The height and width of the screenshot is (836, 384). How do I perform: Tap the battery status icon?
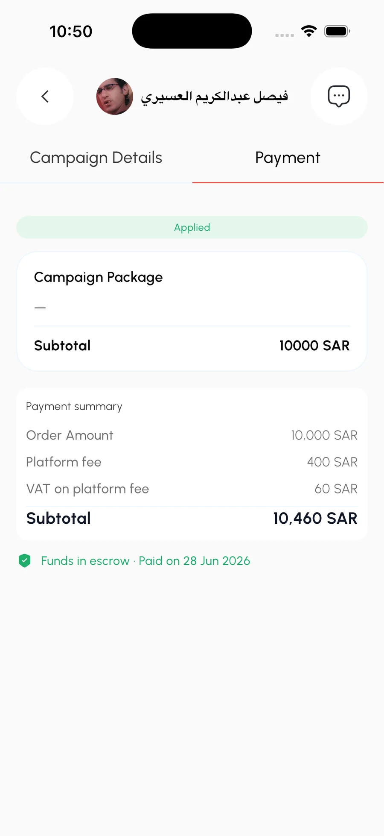(x=337, y=31)
